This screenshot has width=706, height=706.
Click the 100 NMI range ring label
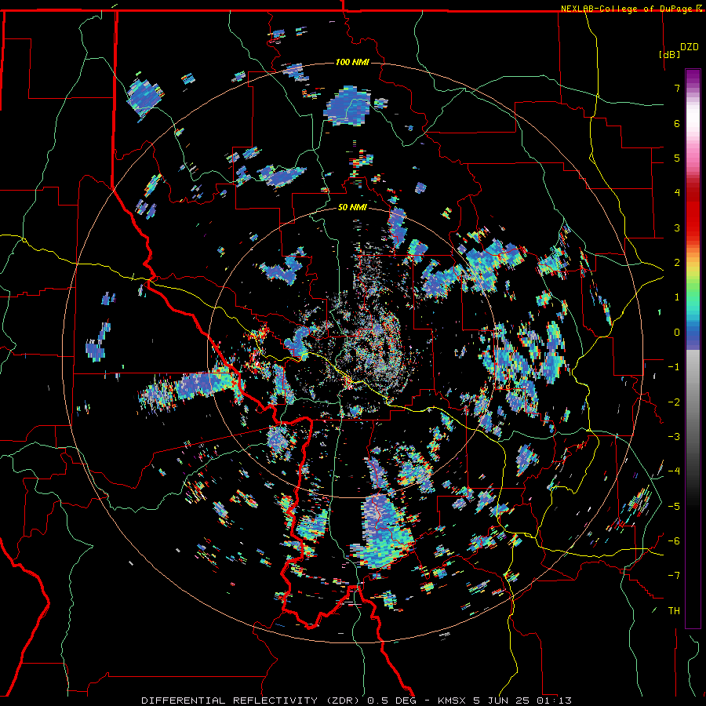(352, 62)
